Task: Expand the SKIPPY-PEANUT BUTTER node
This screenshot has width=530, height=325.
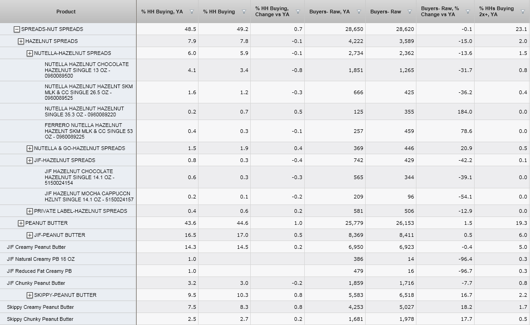Action: [30, 295]
